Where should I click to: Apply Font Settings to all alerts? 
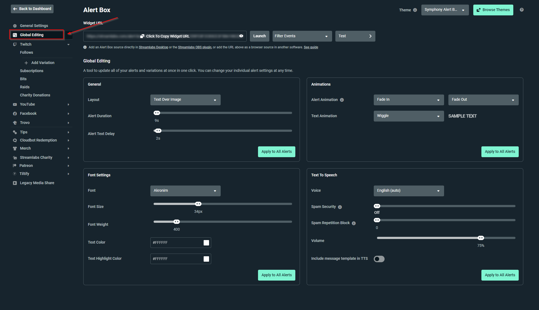276,275
